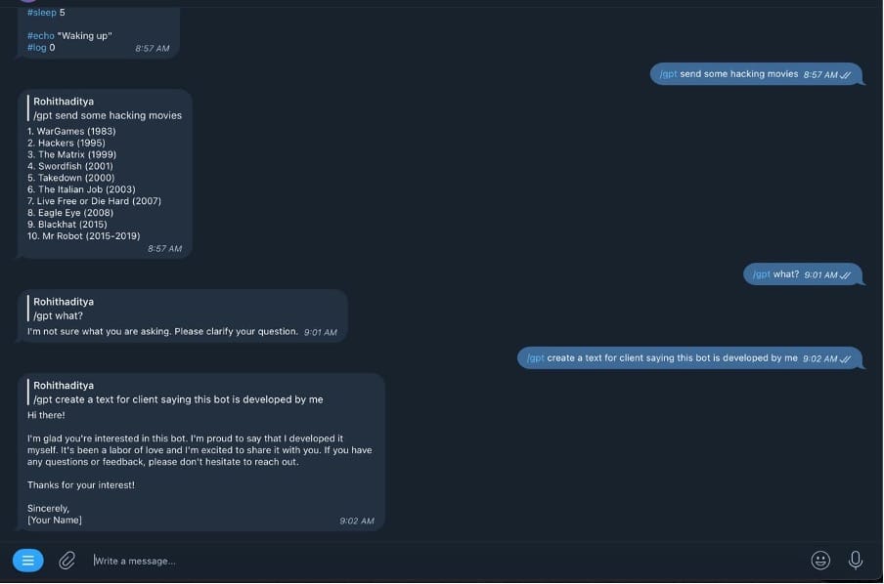This screenshot has width=884, height=584.
Task: Click 9:02 AM timestamp on the "Hi there!" reply
Action: [357, 521]
